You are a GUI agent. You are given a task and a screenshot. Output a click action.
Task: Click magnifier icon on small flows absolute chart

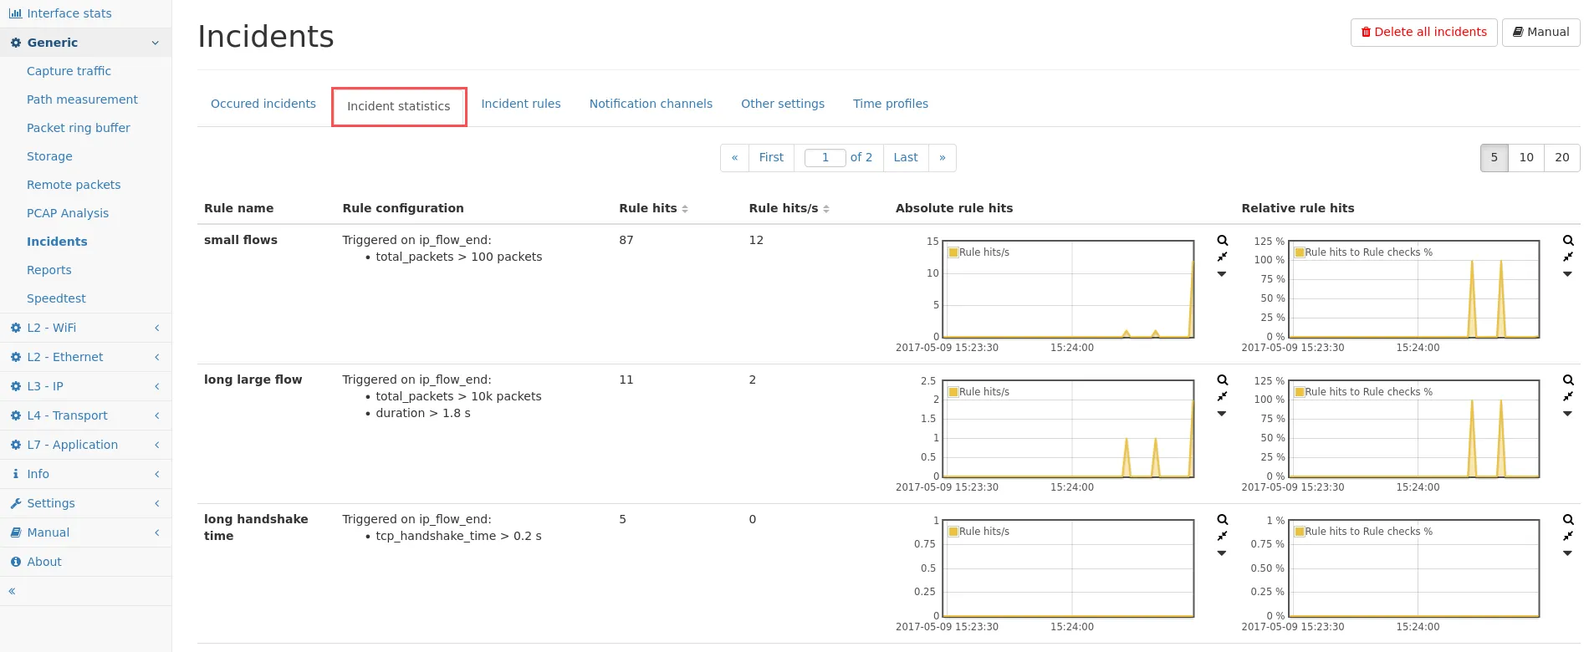tap(1222, 241)
